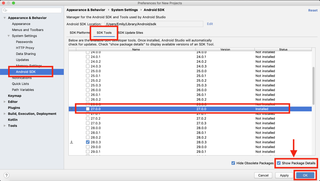Open Data Sharing settings
The width and height of the screenshot is (320, 181).
click(x=26, y=54)
